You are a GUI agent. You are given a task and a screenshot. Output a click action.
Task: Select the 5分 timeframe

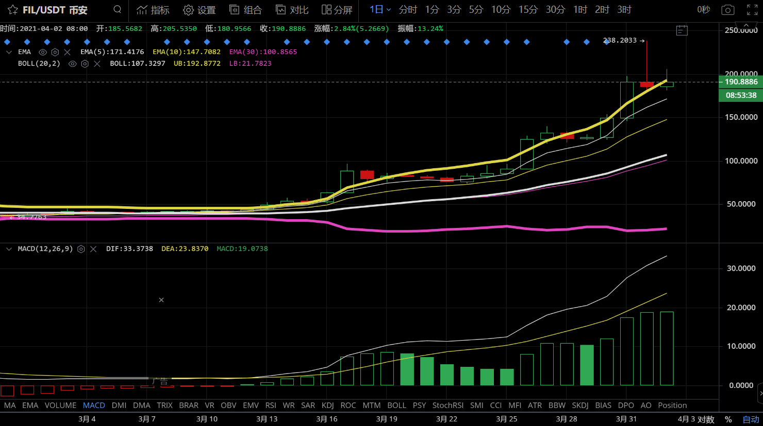click(476, 10)
